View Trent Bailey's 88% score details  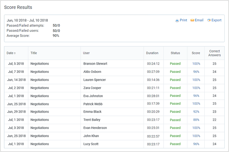point(196,120)
